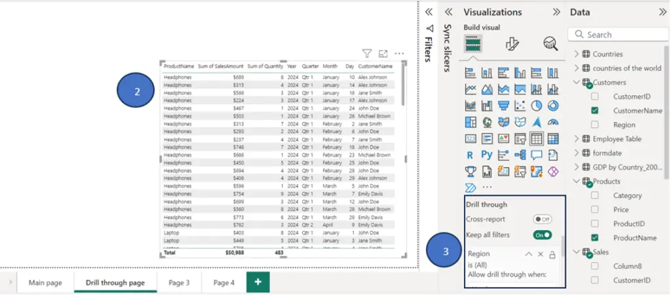The image size is (671, 295).
Task: Select the Drill through page tab
Action: pos(115,283)
